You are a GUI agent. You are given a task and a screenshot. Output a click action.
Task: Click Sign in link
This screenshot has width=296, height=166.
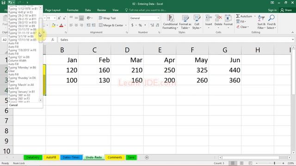272,10
